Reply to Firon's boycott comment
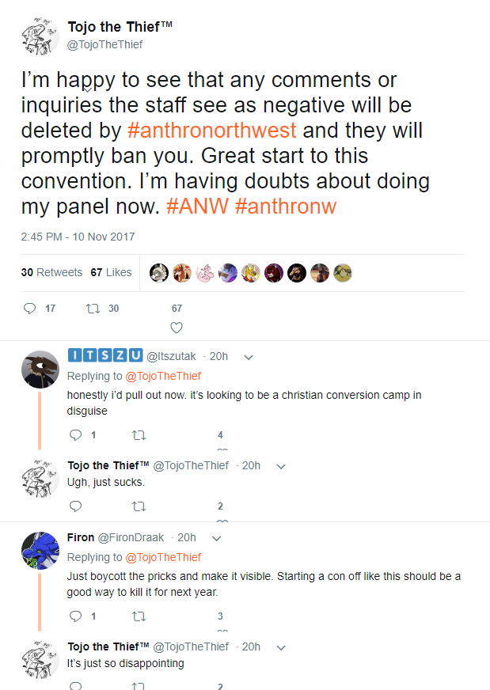This screenshot has height=690, width=490. coord(76,616)
